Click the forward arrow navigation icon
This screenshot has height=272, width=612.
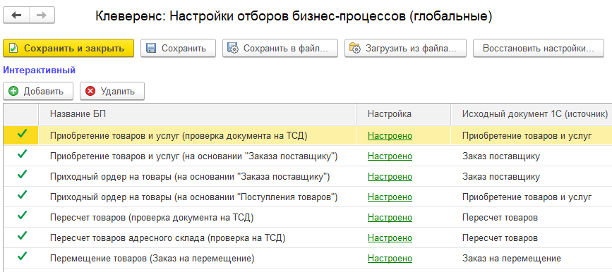pyautogui.click(x=41, y=16)
